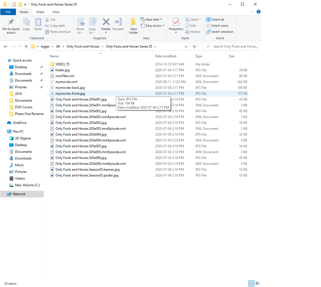Sort files by Name column
The height and width of the screenshot is (287, 321).
point(101,56)
